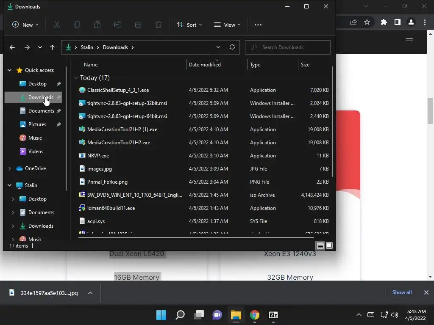The image size is (434, 325).
Task: Expand Documents under Stalin
Action: point(13,212)
